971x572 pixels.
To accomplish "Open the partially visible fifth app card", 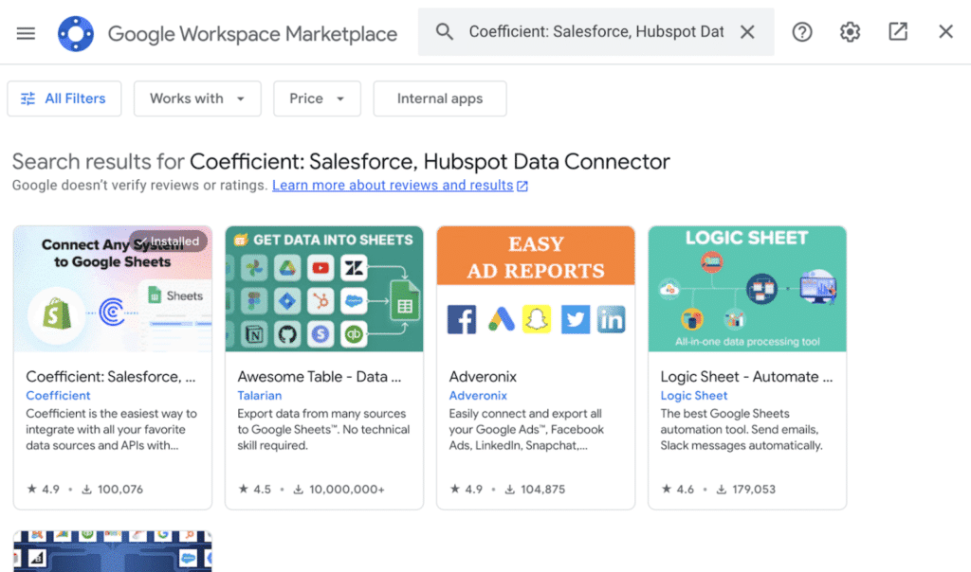I will (113, 551).
